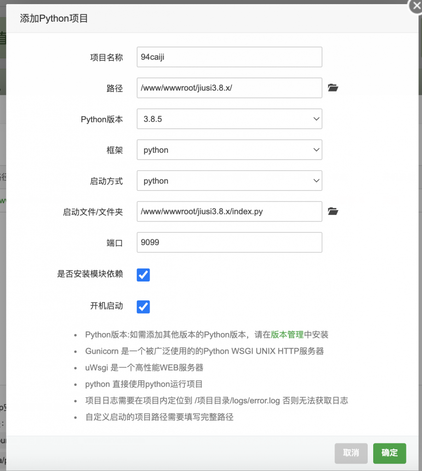The height and width of the screenshot is (471, 422).
Task: Uncheck 开机启动 checkbox
Action: tap(143, 307)
